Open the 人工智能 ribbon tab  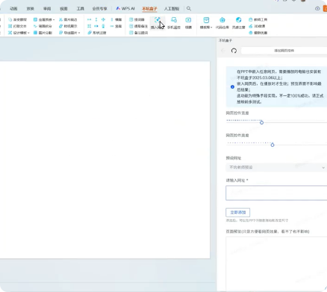click(172, 9)
